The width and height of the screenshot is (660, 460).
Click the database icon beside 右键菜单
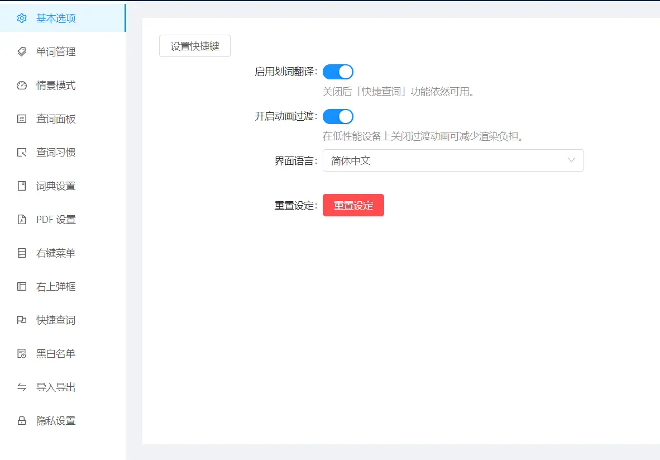[21, 253]
